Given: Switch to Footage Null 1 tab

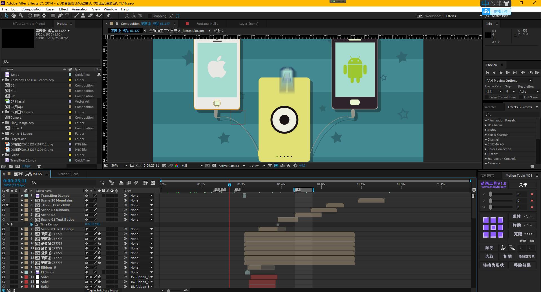Looking at the screenshot, I should click(x=207, y=24).
